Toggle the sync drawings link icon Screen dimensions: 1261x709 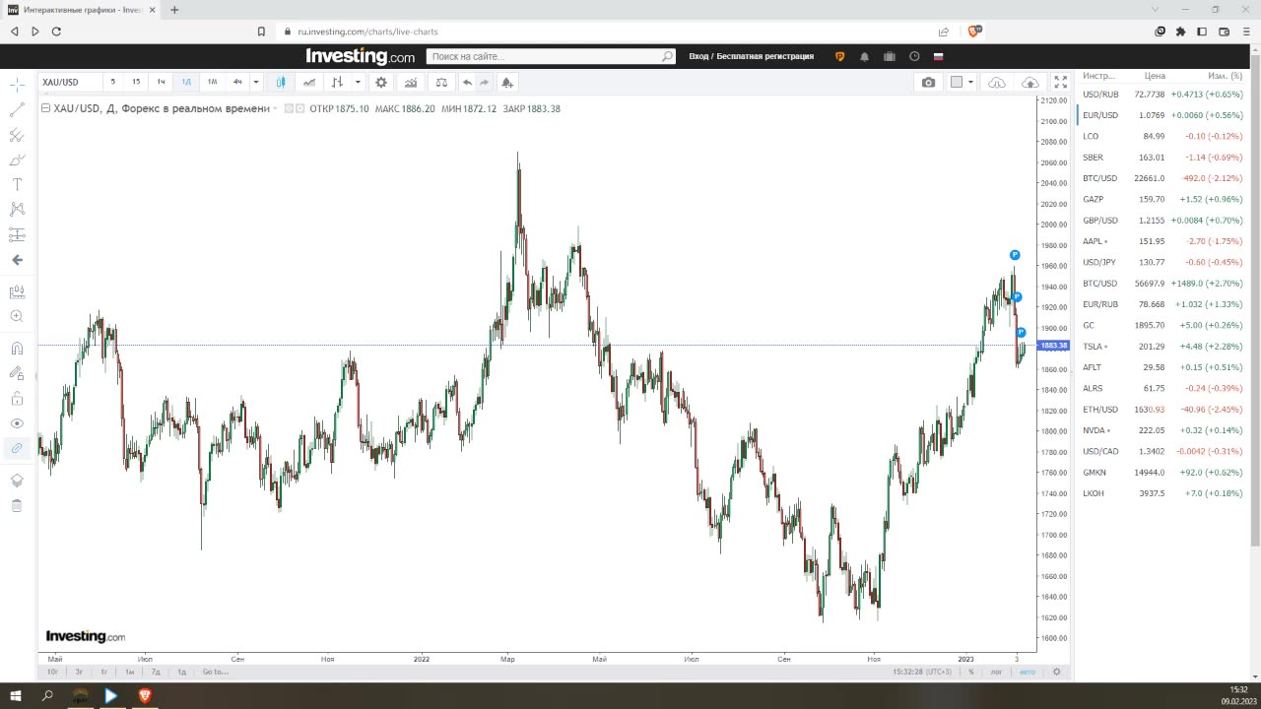click(17, 448)
